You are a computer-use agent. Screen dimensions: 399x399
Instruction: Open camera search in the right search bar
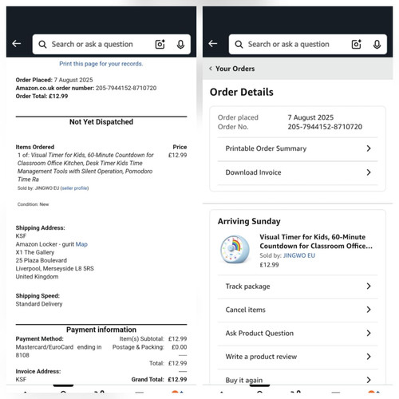(x=357, y=44)
